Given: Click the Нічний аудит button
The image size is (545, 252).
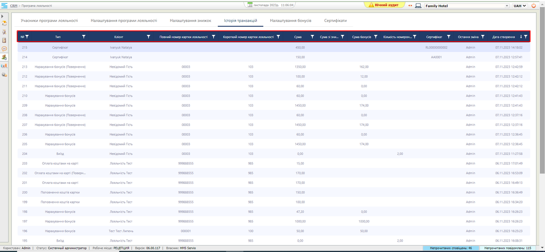Looking at the screenshot, I should pos(383,5).
